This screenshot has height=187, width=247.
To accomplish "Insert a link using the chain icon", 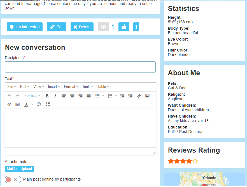I will click(x=139, y=96).
